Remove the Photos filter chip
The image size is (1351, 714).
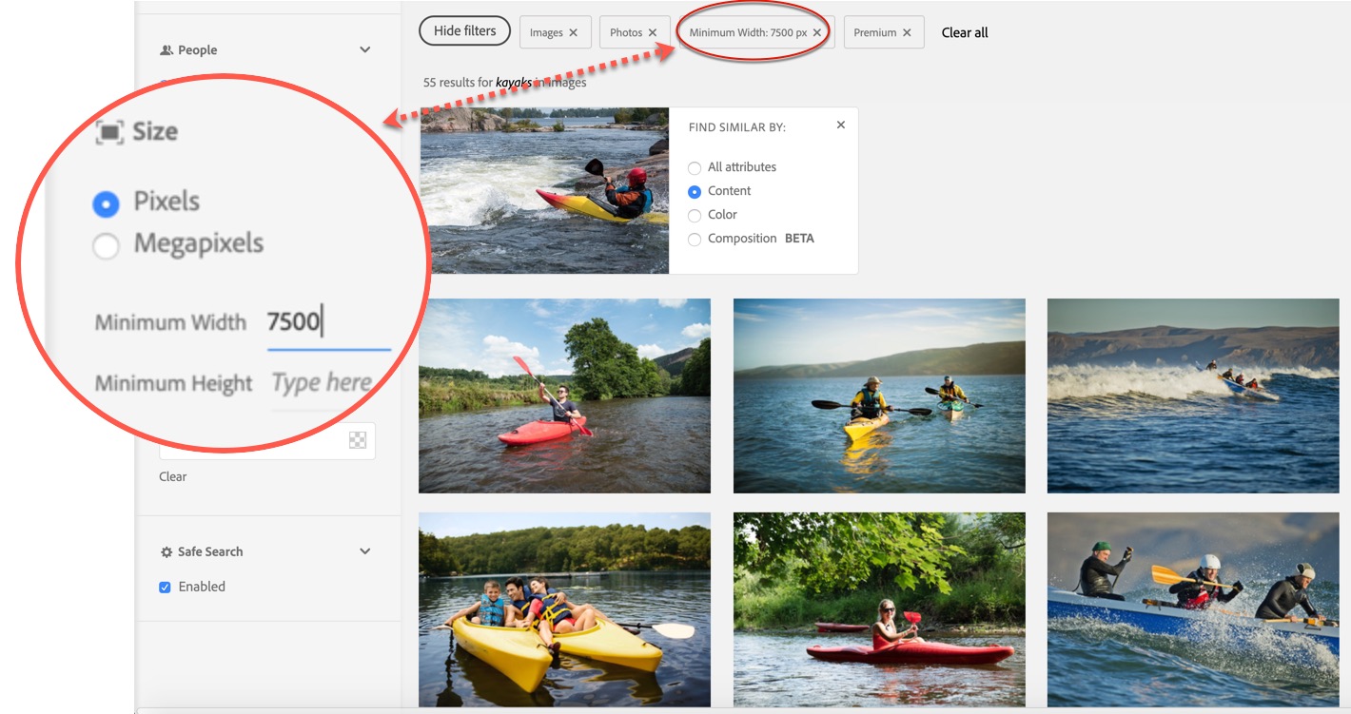653,32
